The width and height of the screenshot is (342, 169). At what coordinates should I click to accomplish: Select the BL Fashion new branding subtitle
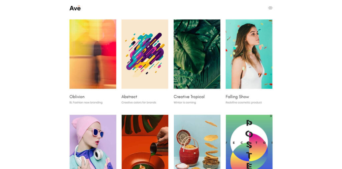click(86, 103)
